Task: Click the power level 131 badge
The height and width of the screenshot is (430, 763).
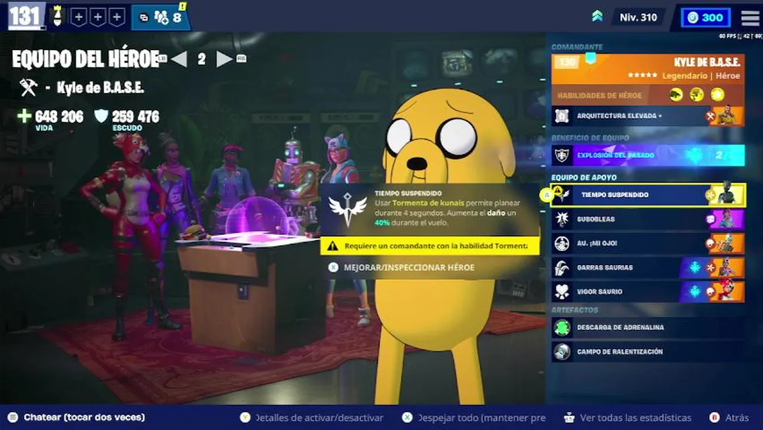Action: point(25,16)
